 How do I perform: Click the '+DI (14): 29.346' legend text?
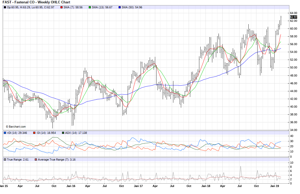tap(17, 133)
